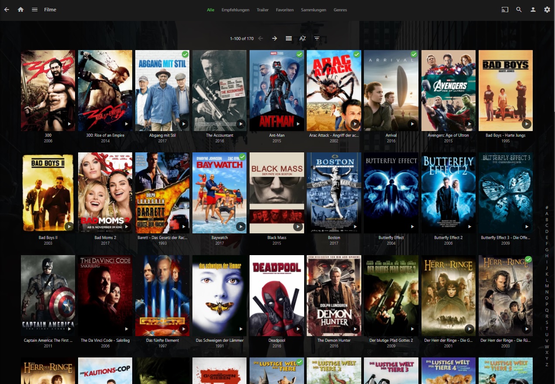The width and height of the screenshot is (555, 384).
Task: Switch to the Alle tab
Action: [211, 10]
